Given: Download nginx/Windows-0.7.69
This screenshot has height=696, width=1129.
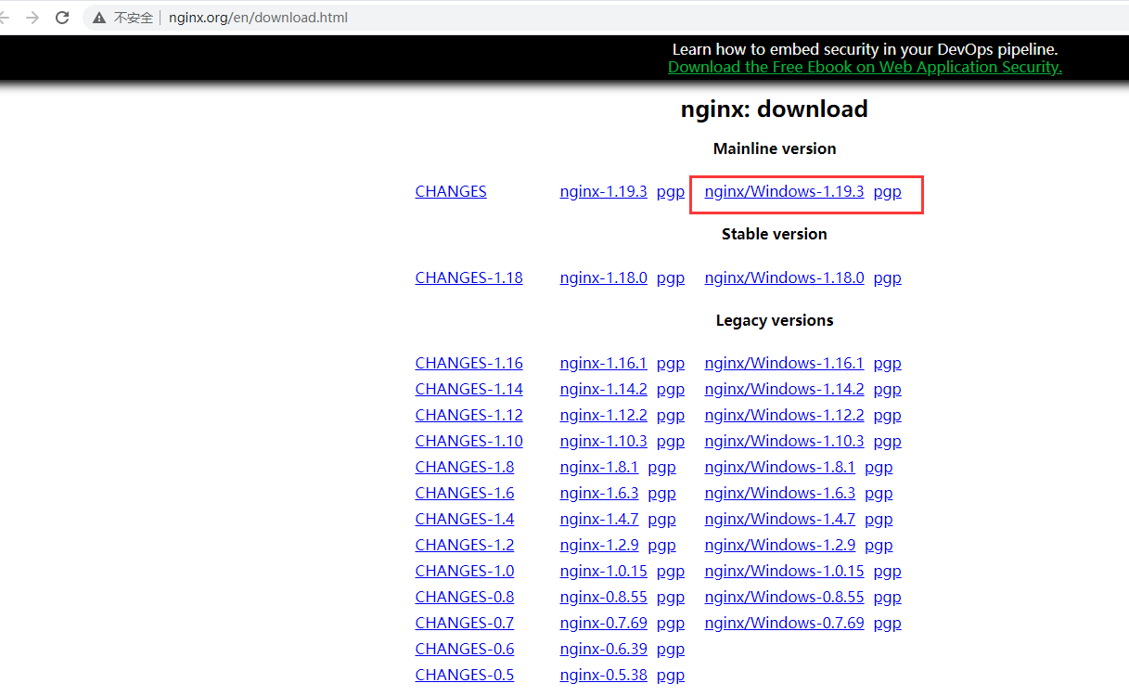Looking at the screenshot, I should coord(784,623).
